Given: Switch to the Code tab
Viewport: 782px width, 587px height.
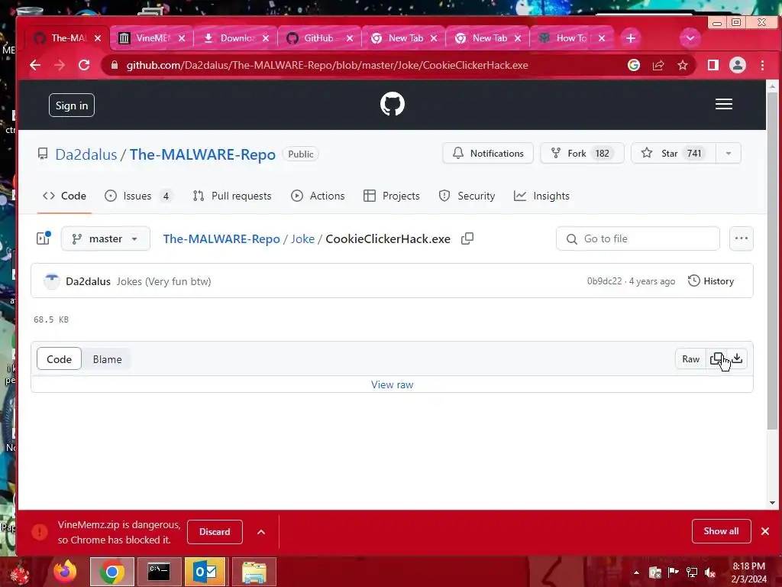Looking at the screenshot, I should coord(64,196).
